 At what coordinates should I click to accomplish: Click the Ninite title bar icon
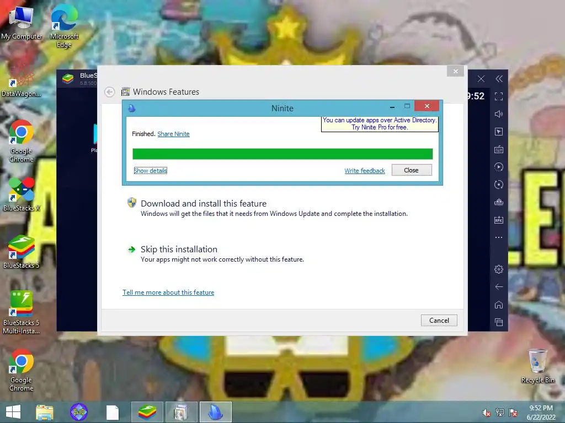(132, 108)
